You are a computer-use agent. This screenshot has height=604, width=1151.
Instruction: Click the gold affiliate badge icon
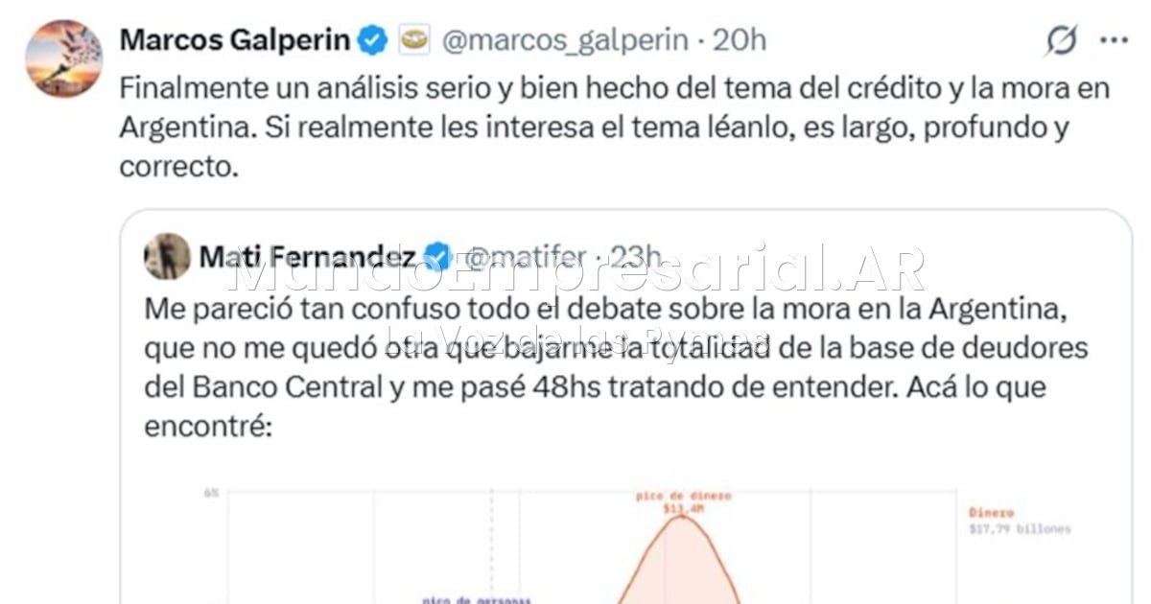(x=414, y=40)
